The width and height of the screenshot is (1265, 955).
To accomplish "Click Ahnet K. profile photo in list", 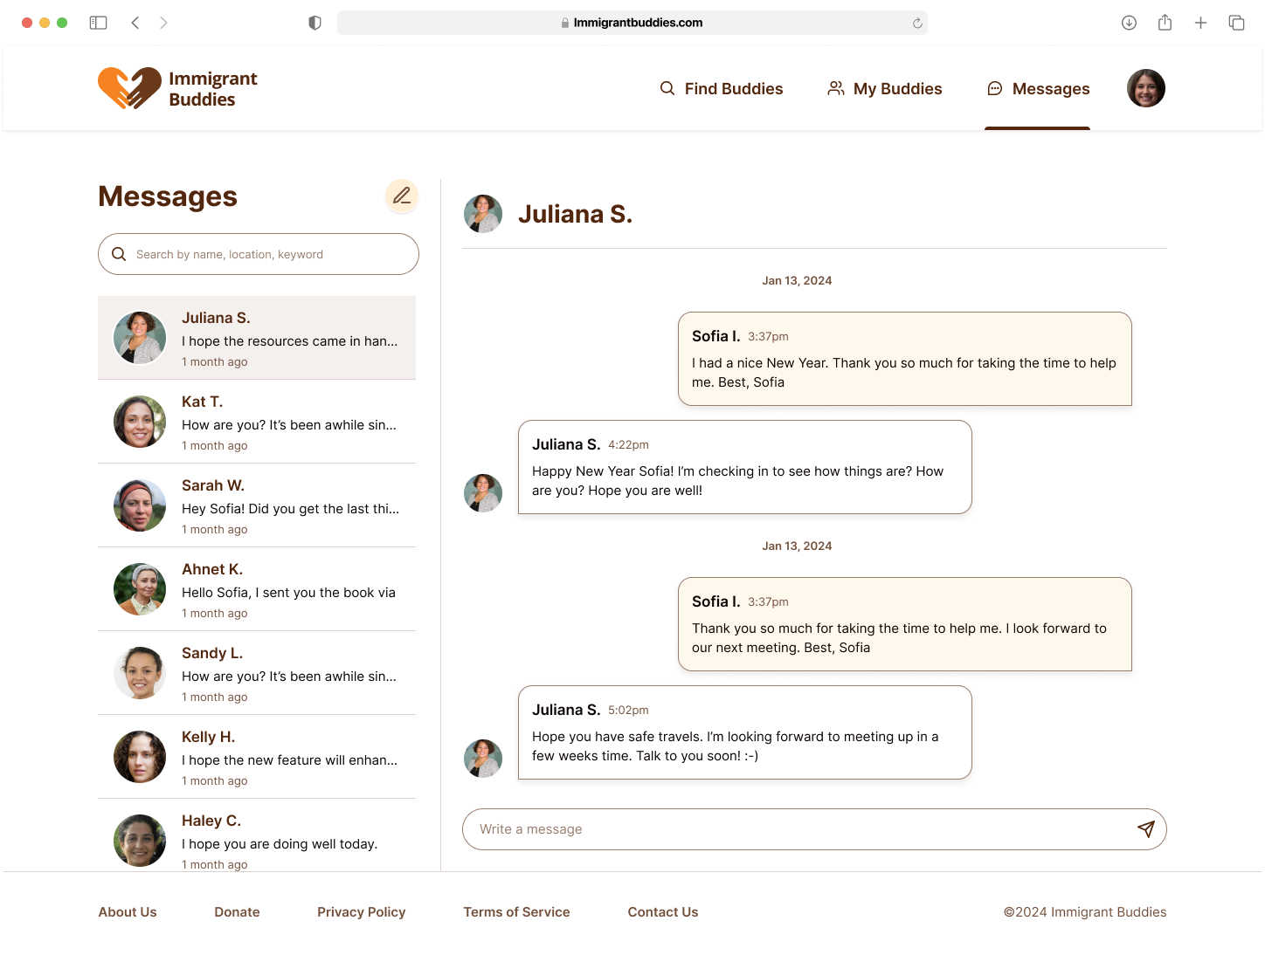I will point(140,589).
